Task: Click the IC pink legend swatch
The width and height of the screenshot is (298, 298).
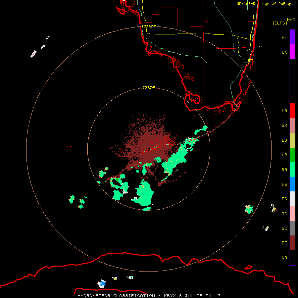Action: click(292, 214)
